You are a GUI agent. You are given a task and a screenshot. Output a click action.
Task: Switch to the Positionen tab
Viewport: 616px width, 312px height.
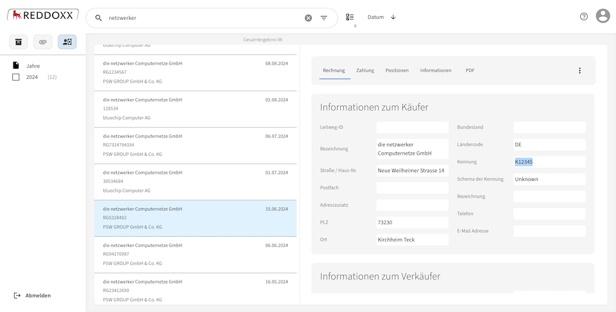click(x=397, y=71)
